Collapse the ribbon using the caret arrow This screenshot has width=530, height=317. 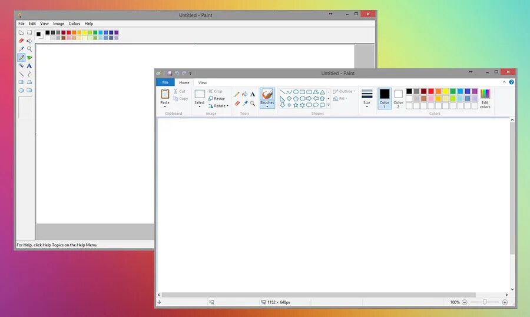pos(504,82)
